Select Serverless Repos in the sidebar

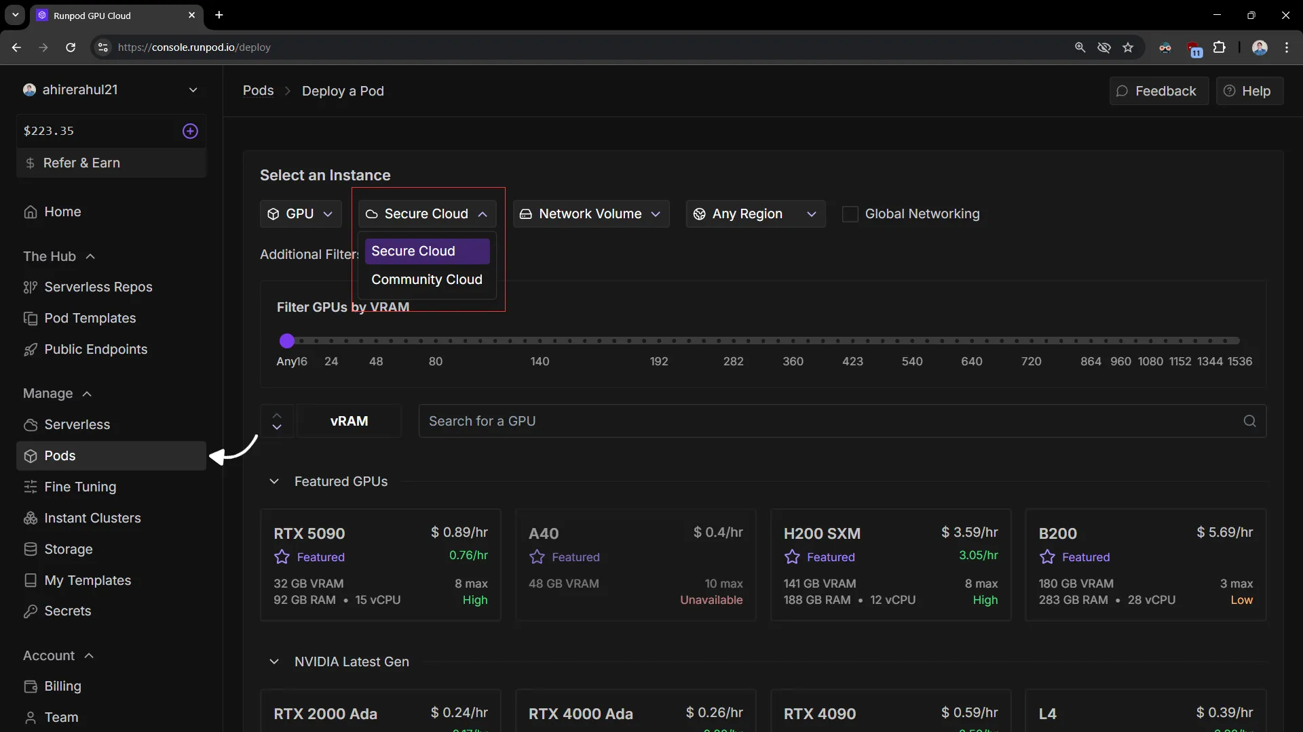98,287
